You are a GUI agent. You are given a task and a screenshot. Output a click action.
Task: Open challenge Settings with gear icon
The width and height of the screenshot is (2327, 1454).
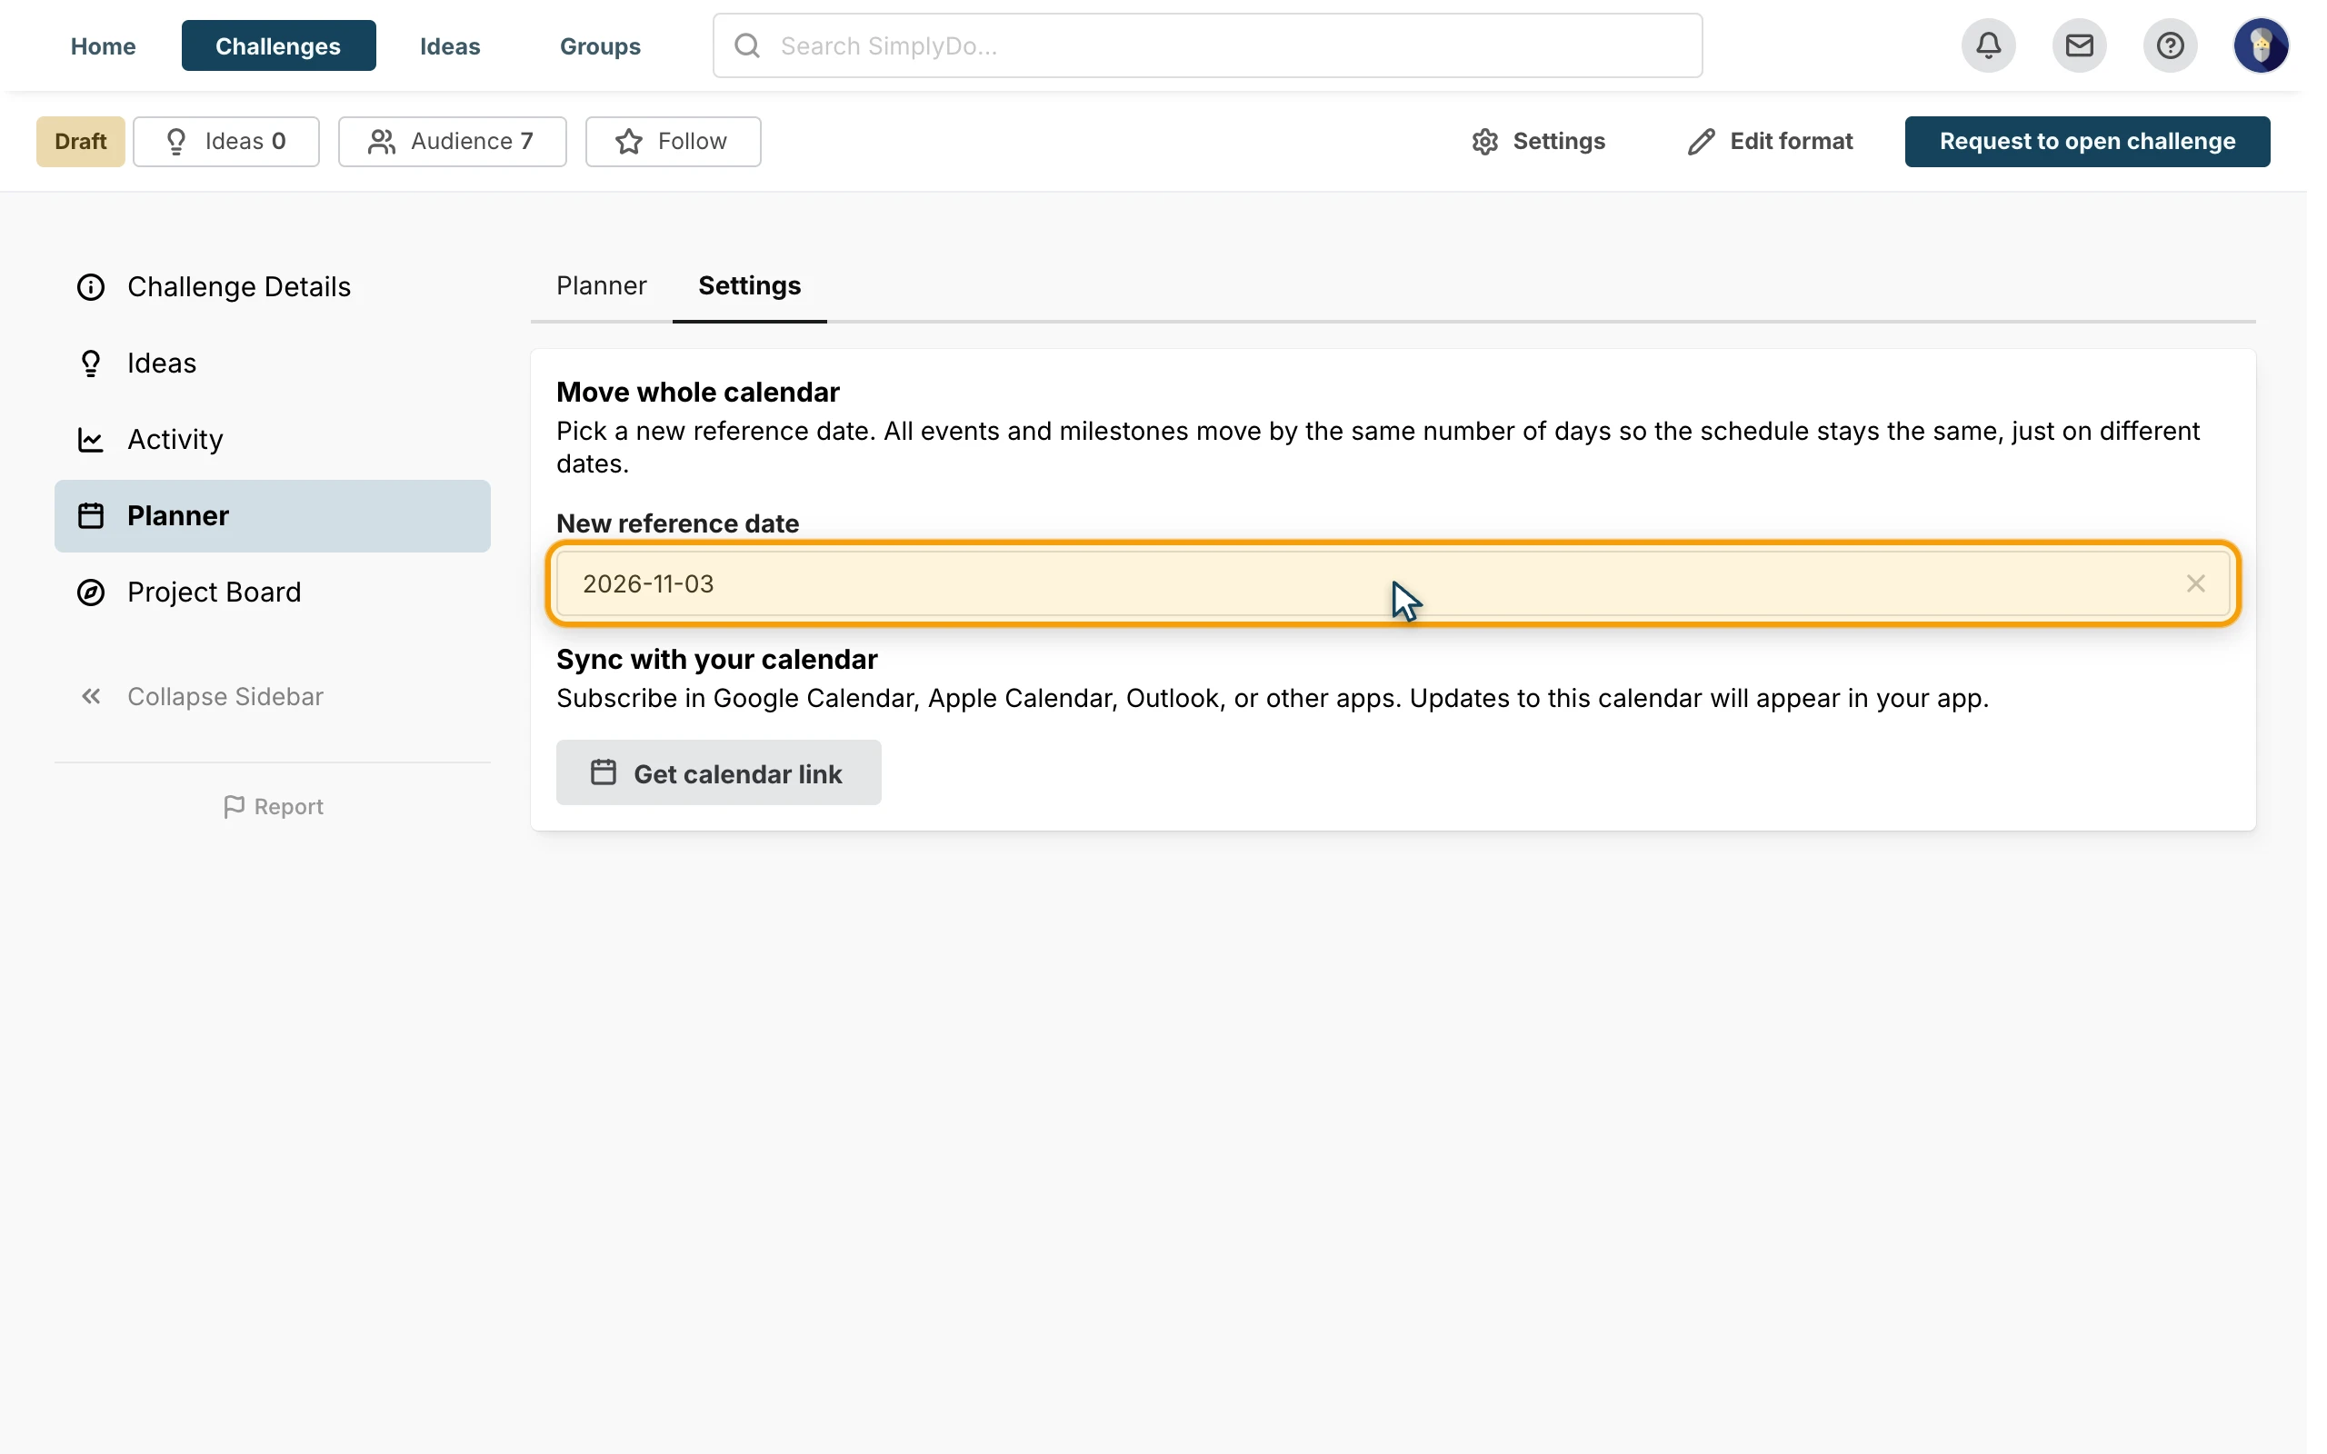pyautogui.click(x=1538, y=142)
